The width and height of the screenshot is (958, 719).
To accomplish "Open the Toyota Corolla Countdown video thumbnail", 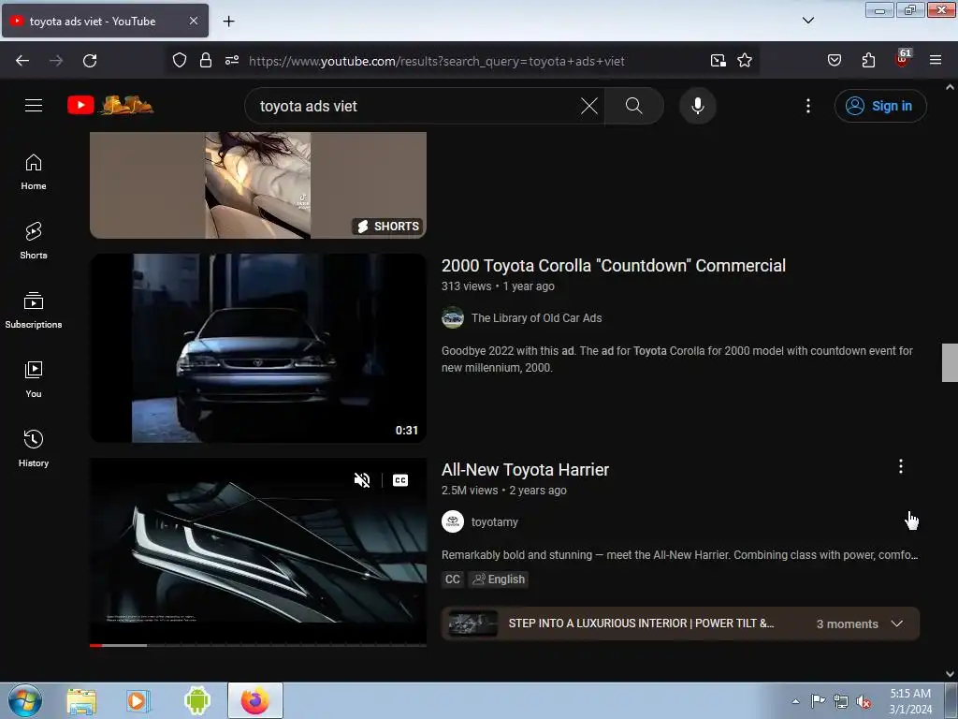I will point(258,348).
